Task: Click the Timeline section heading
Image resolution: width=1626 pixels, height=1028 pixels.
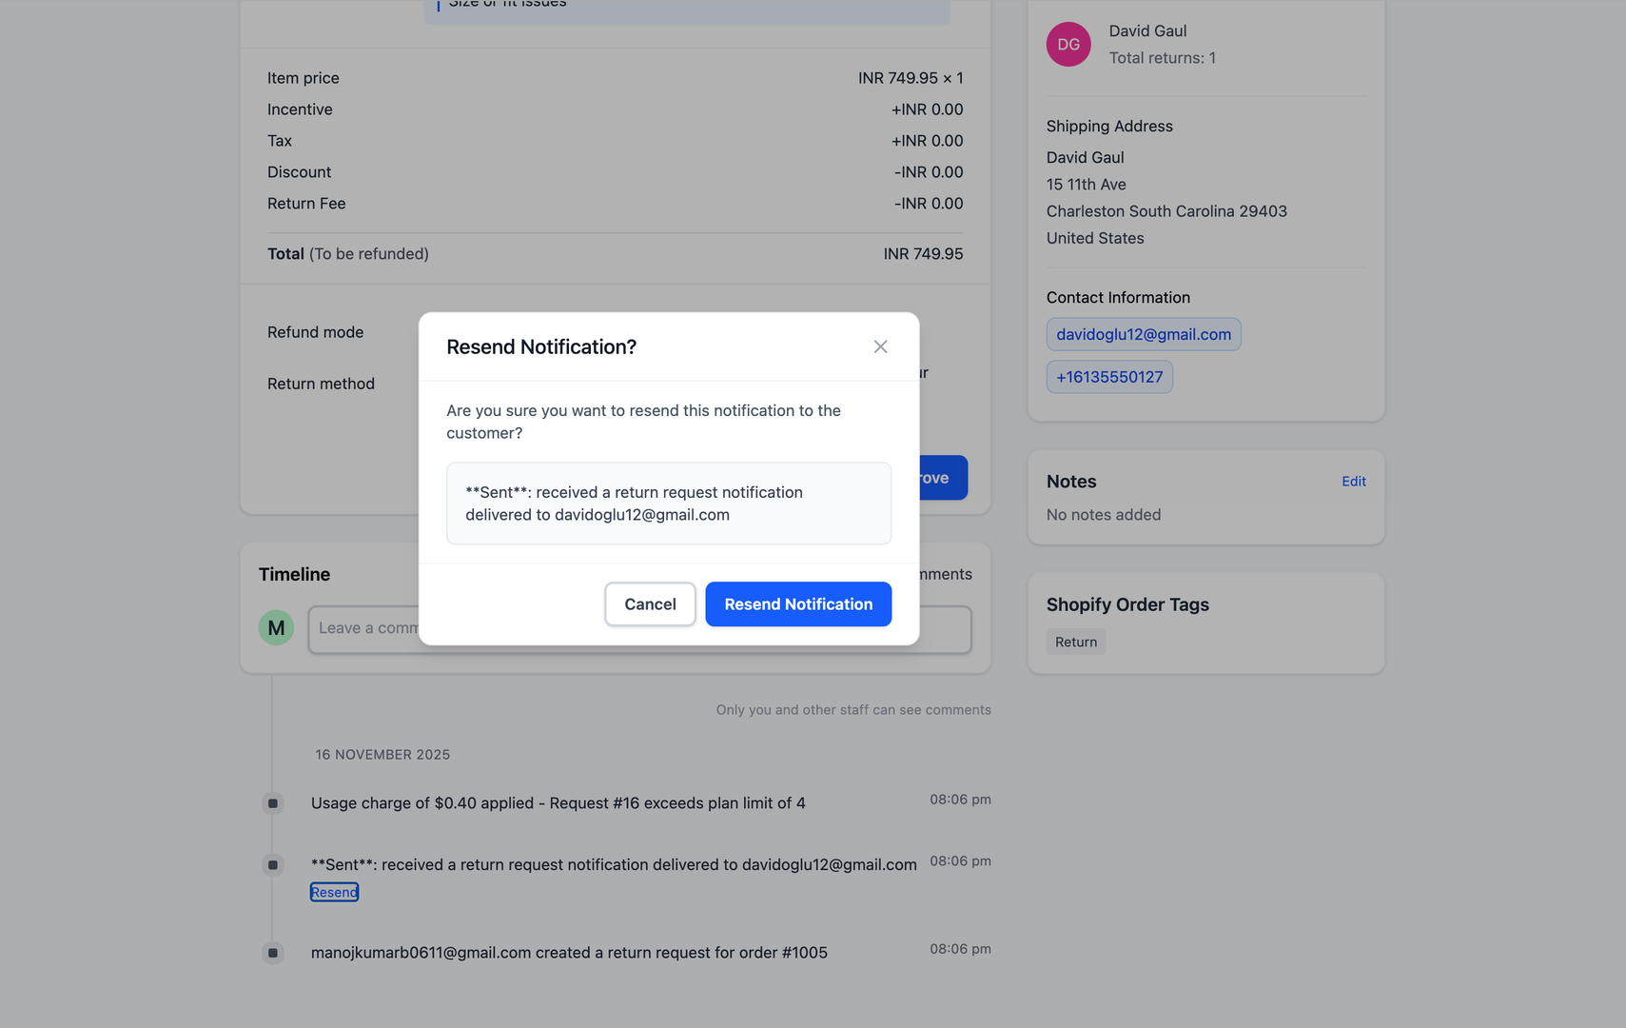Action: (294, 574)
